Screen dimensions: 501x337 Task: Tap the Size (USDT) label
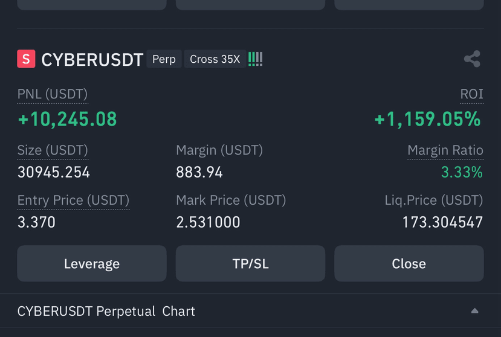point(53,150)
